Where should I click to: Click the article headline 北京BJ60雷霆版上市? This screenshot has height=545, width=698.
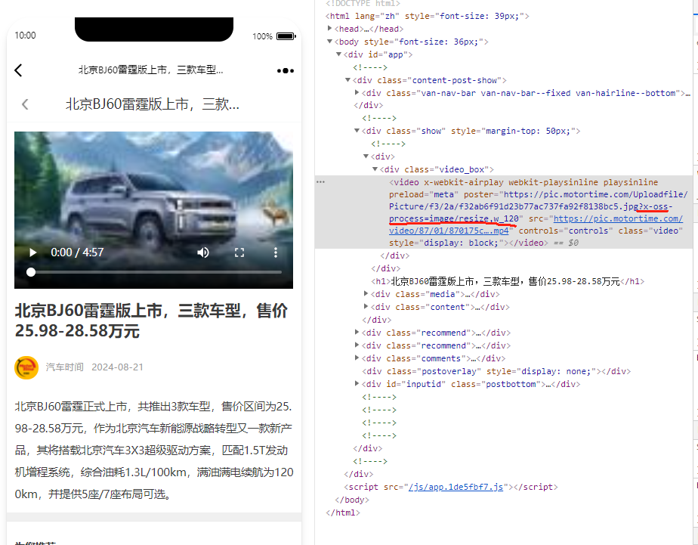coord(151,320)
